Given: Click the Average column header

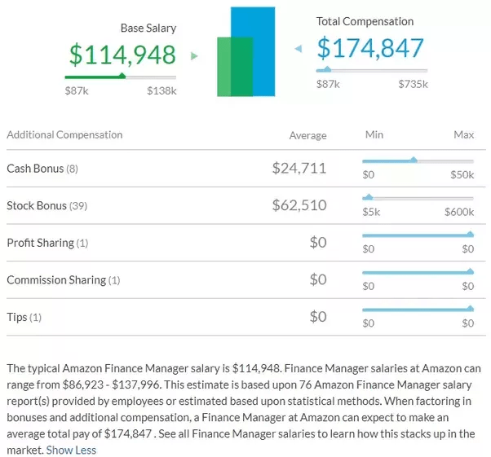Looking at the screenshot, I should tap(307, 135).
